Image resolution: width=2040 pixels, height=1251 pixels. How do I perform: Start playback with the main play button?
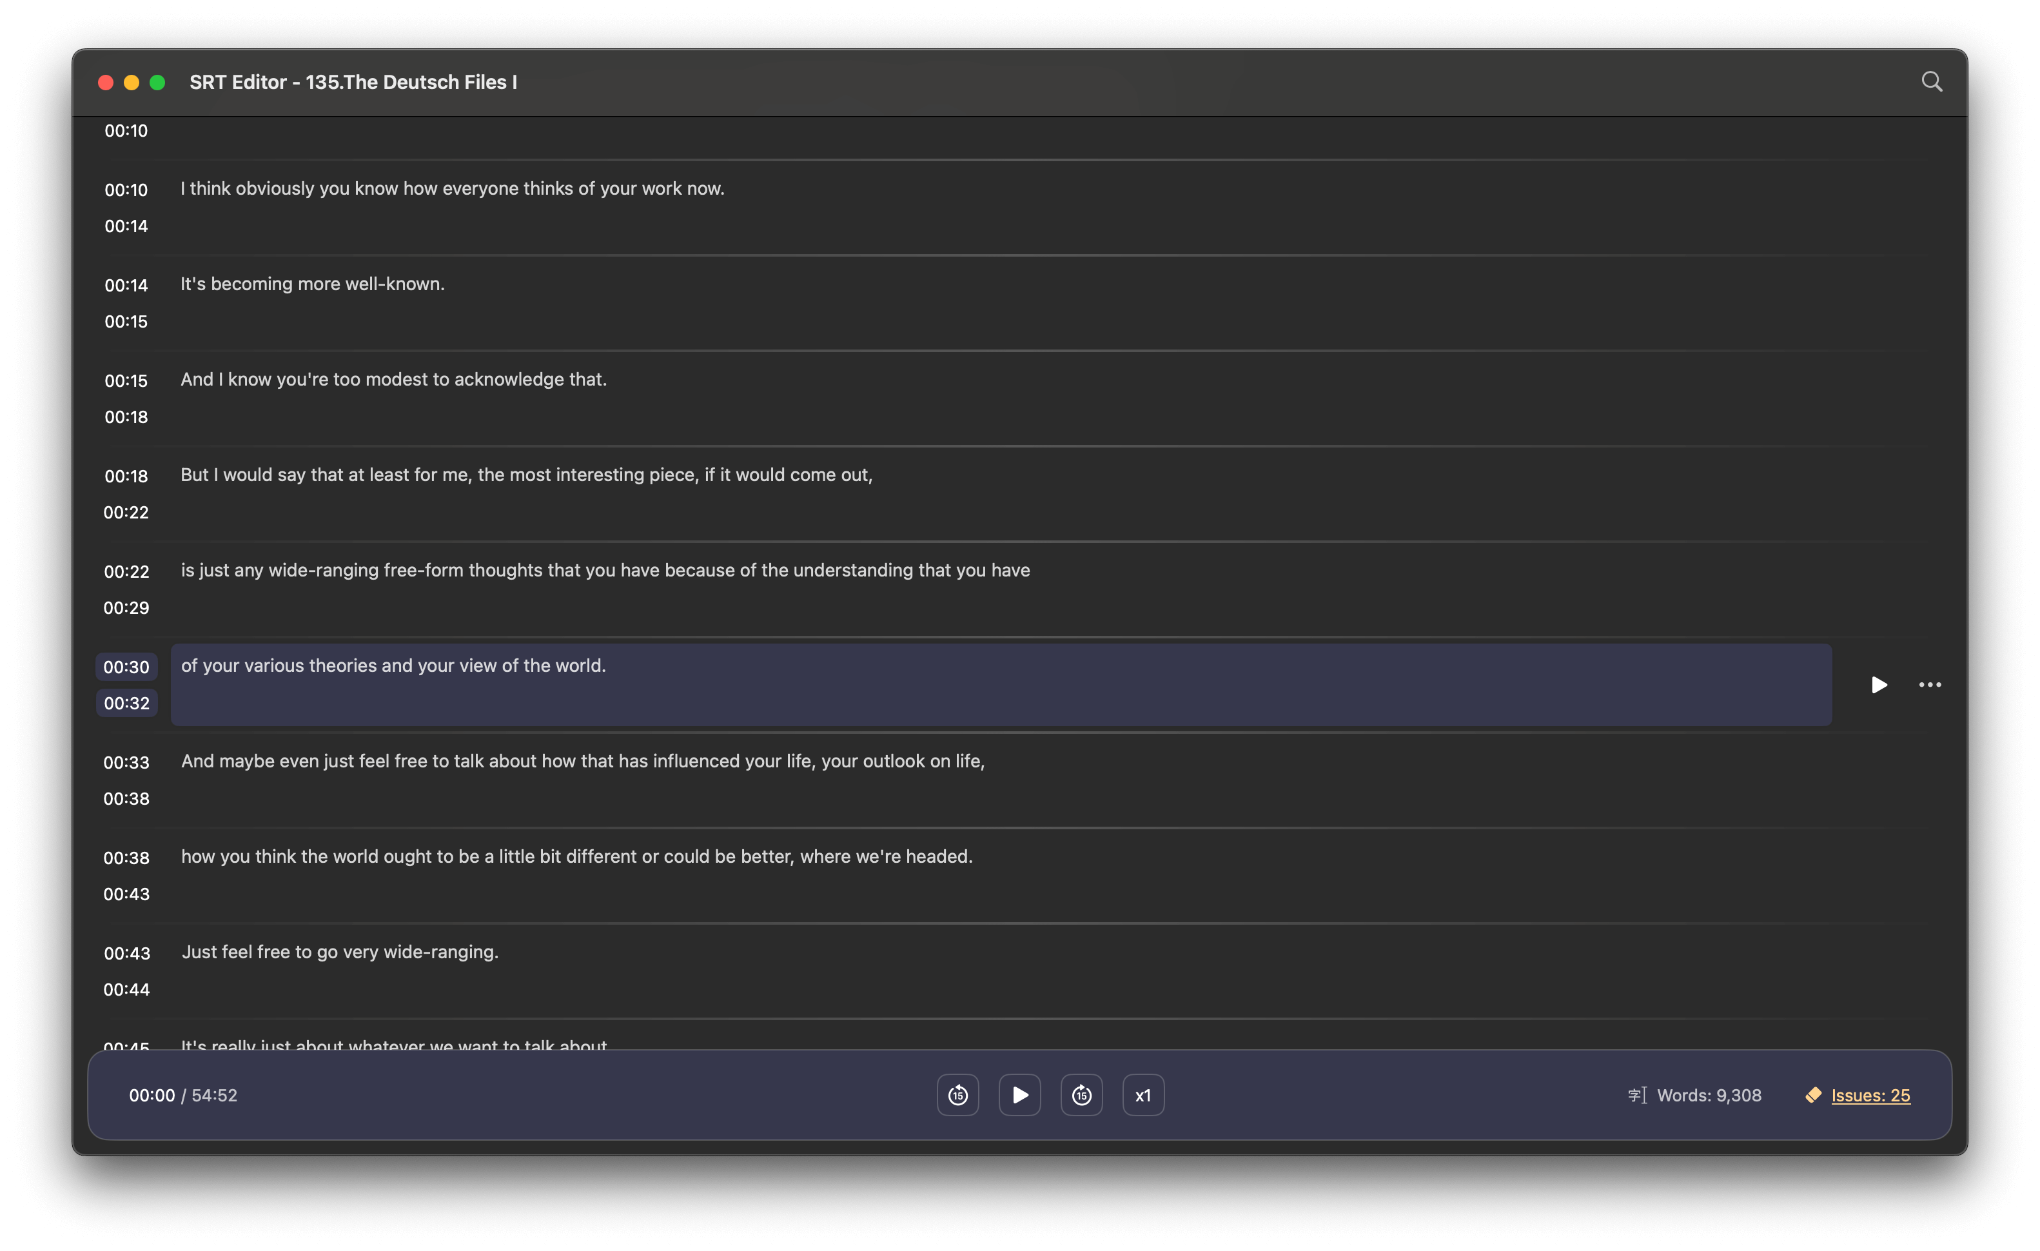click(x=1020, y=1094)
